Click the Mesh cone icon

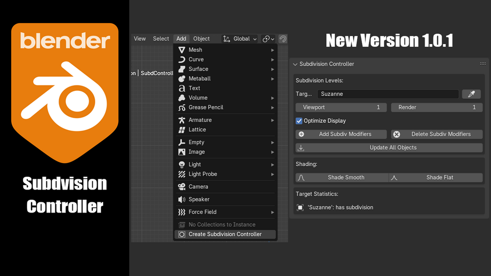tap(182, 50)
